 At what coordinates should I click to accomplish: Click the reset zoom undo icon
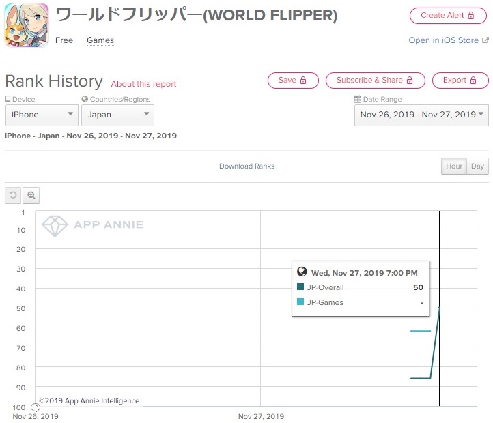(13, 195)
